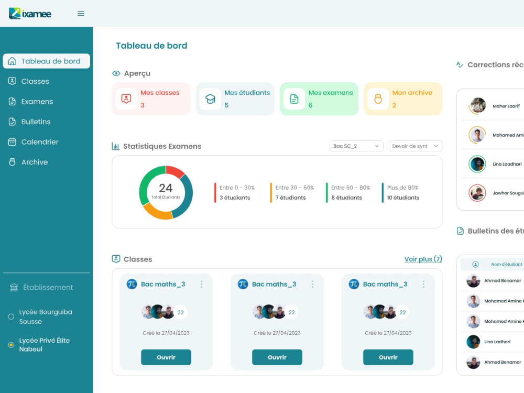Click Corrections récentes activity icon
The height and width of the screenshot is (393, 524).
pos(460,65)
